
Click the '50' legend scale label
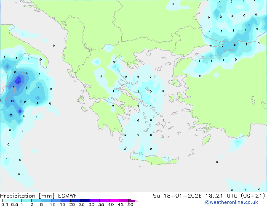pos(131,204)
